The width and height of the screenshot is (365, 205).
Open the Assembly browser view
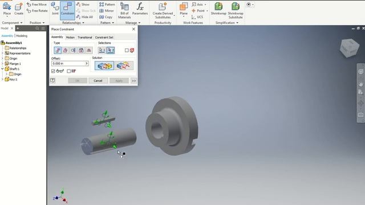tap(7, 36)
